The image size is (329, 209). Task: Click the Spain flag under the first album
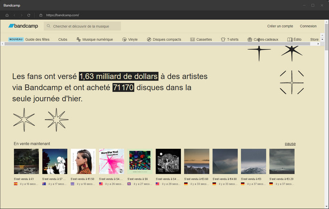click(x=16, y=184)
